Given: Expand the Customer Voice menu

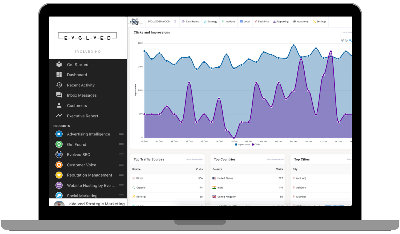Looking at the screenshot, I should pyautogui.click(x=121, y=165).
